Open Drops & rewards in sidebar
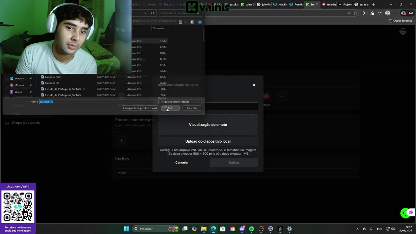The image size is (416, 234). pyautogui.click(x=22, y=123)
